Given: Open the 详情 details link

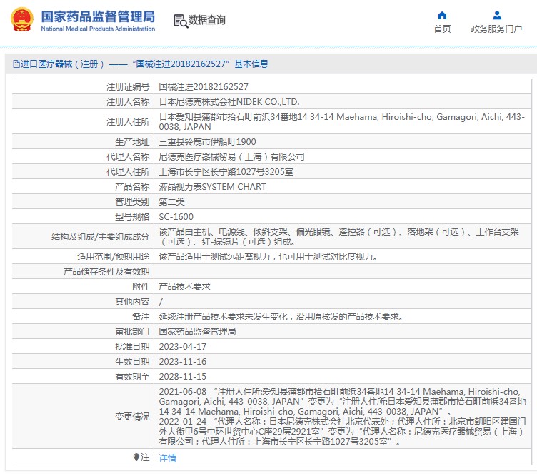Looking at the screenshot, I should coord(167,457).
